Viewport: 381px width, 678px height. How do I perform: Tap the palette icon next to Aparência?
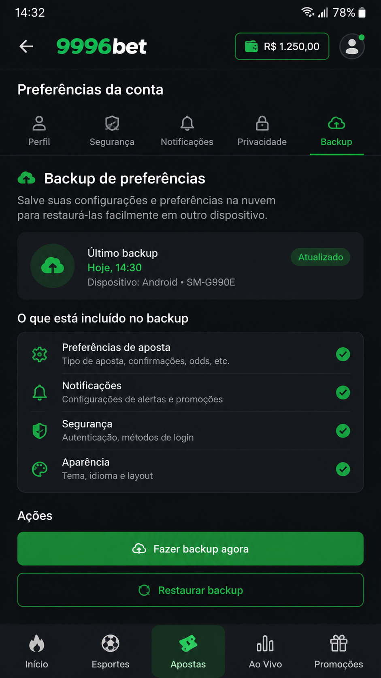point(40,469)
